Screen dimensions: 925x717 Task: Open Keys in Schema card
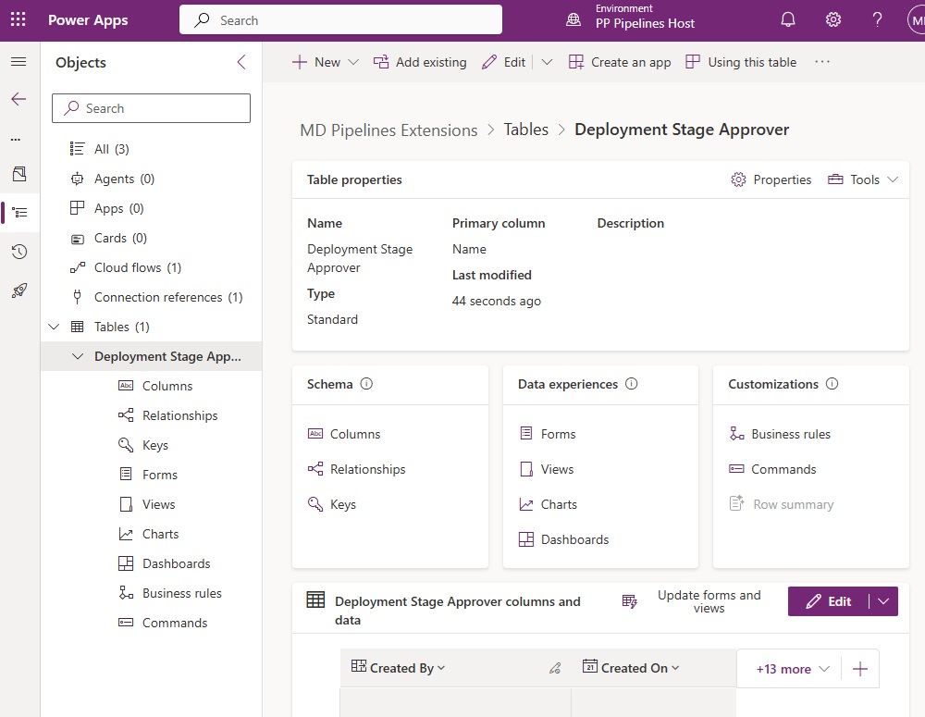tap(331, 504)
